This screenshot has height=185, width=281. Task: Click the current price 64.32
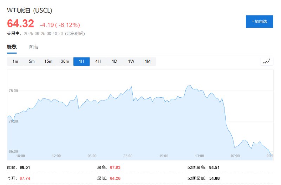point(20,23)
